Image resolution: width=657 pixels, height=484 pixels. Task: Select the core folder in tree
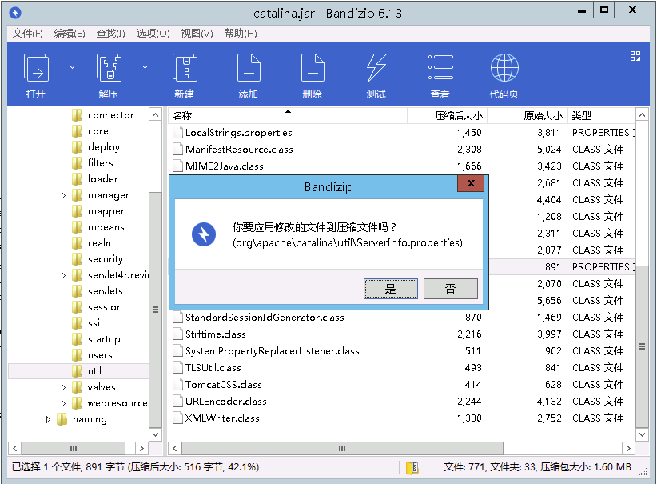click(x=90, y=131)
